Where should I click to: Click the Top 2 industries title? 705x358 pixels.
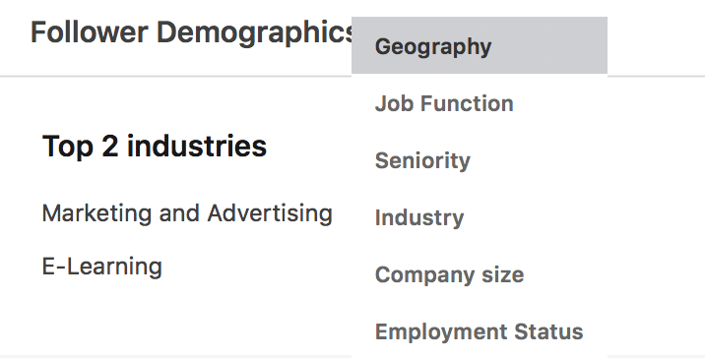pyautogui.click(x=155, y=146)
